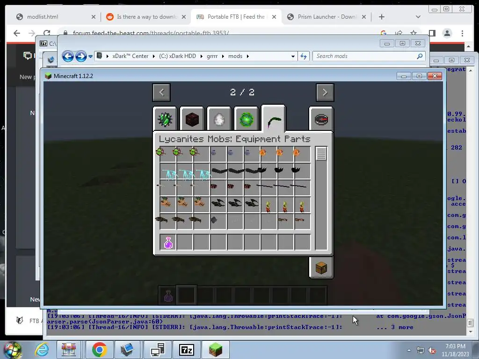Go forward in Explorer mods window
Viewport: 479px width, 359px height.
(80, 56)
